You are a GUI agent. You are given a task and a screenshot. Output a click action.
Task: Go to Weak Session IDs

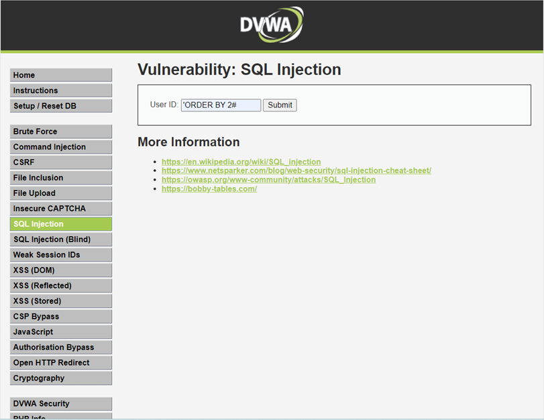[x=61, y=255]
